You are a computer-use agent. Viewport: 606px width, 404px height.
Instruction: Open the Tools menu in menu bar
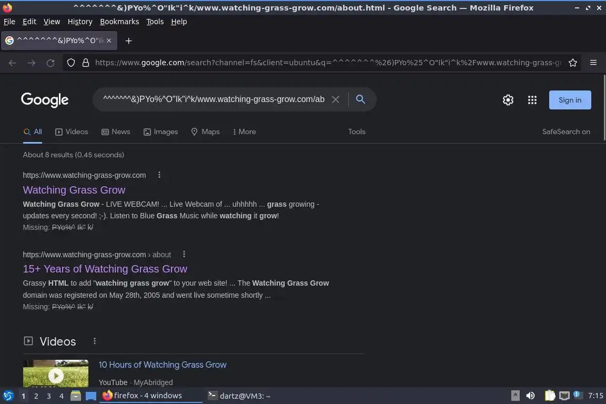point(155,22)
